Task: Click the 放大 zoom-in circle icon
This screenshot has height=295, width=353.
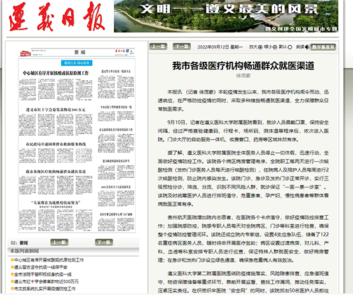Action: [260, 47]
